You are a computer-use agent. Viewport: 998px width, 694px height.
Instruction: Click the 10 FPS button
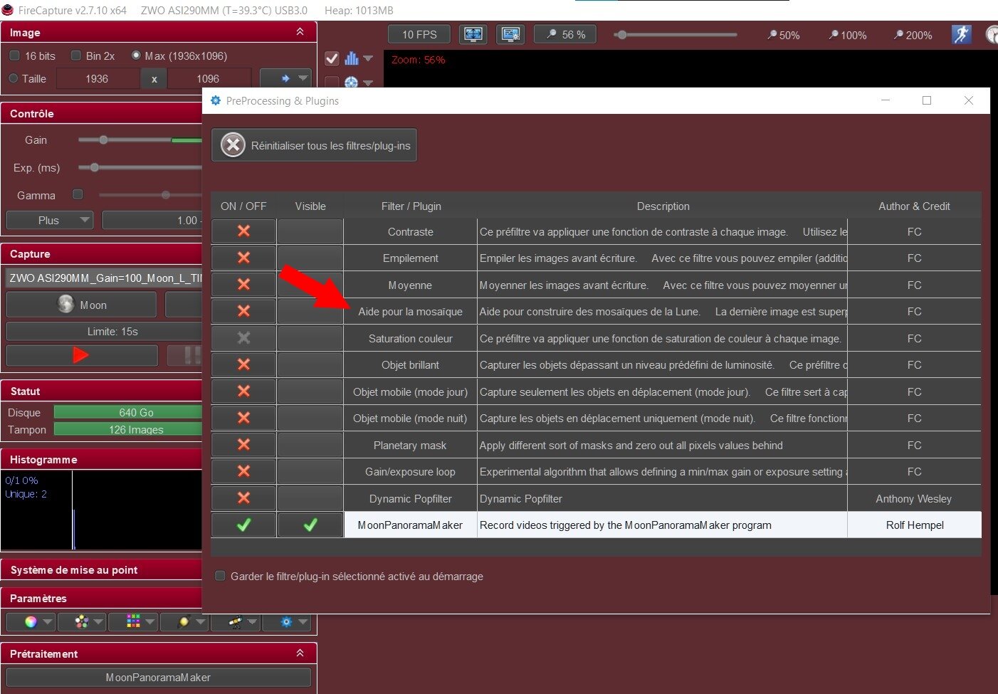click(x=419, y=34)
